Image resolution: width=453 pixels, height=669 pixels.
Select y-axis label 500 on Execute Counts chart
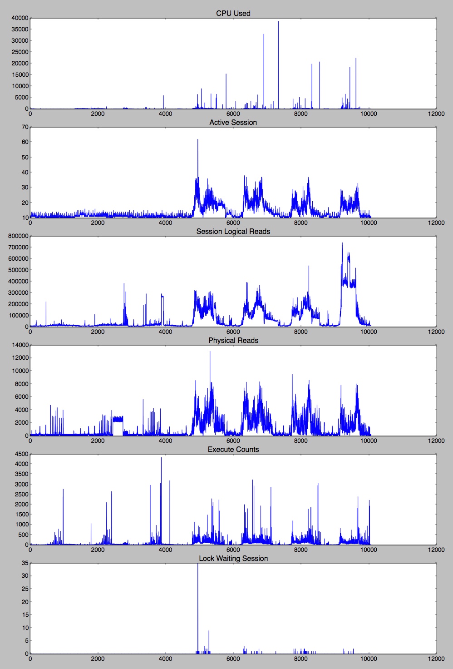[23, 535]
